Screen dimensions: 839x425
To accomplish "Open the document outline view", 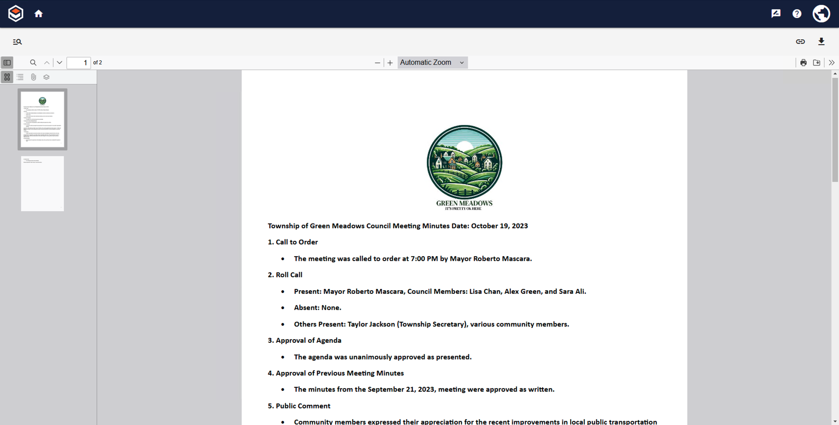I will click(x=20, y=77).
